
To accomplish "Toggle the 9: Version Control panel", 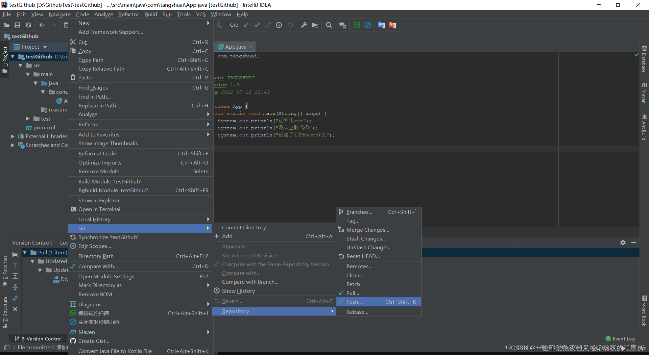I will click(x=39, y=339).
